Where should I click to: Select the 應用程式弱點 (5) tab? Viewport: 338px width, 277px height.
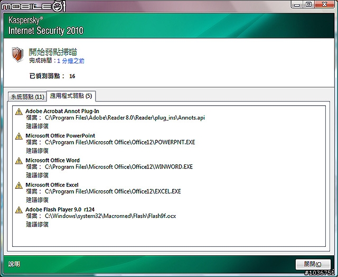71,96
